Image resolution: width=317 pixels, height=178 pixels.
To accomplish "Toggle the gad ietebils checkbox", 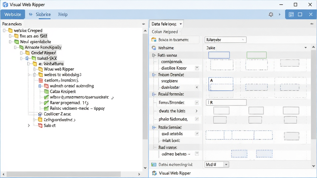I will pos(197,133).
